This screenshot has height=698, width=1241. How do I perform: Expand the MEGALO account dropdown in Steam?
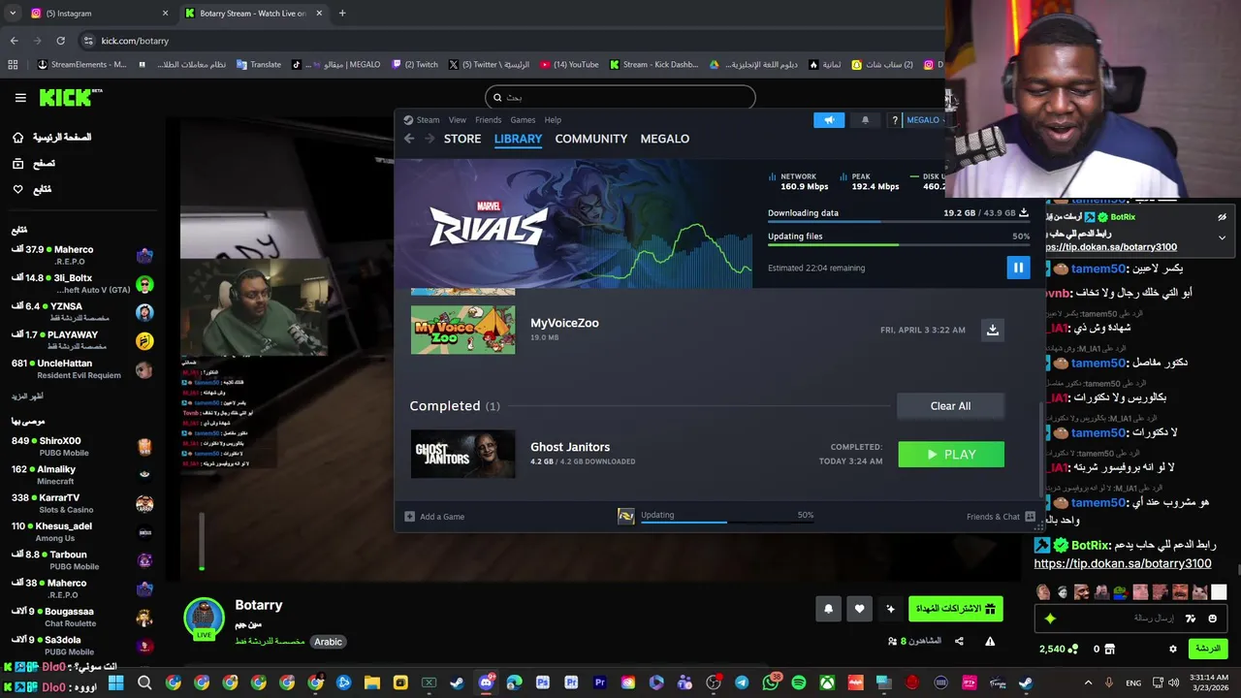click(924, 120)
